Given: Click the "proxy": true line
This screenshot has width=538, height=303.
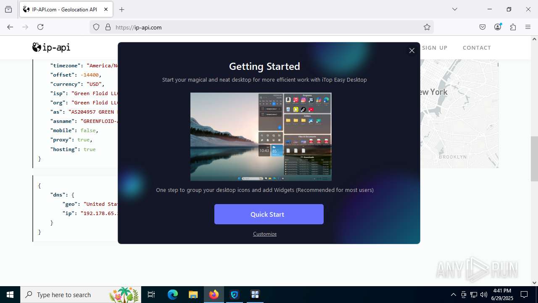Looking at the screenshot, I should 71,140.
